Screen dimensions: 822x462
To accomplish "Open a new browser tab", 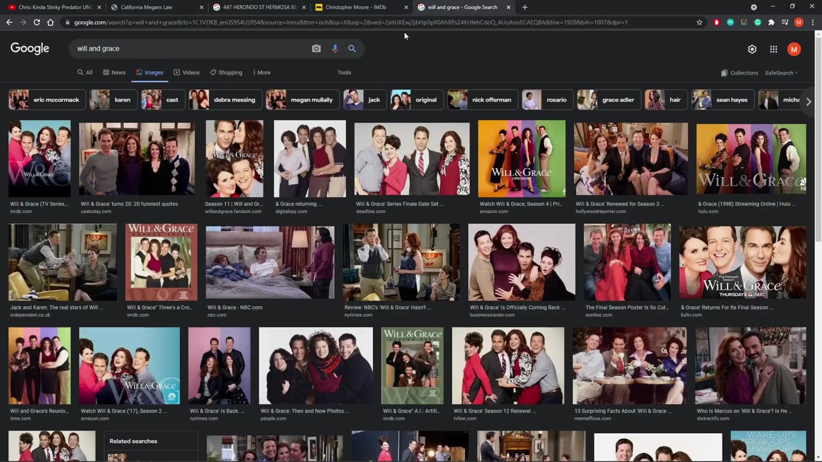I will click(x=525, y=7).
